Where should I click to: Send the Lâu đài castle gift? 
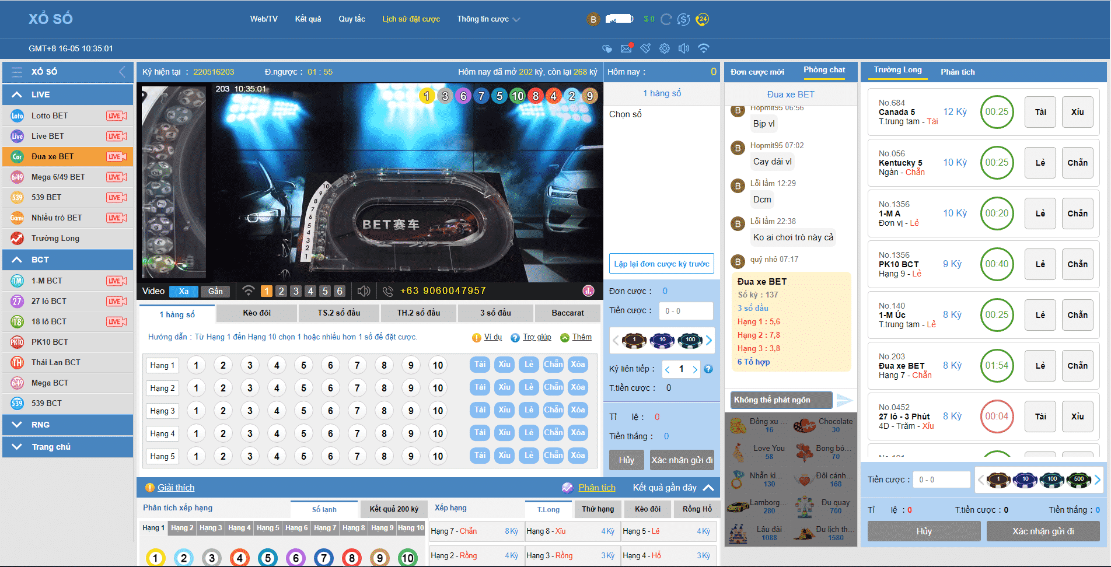(x=757, y=533)
